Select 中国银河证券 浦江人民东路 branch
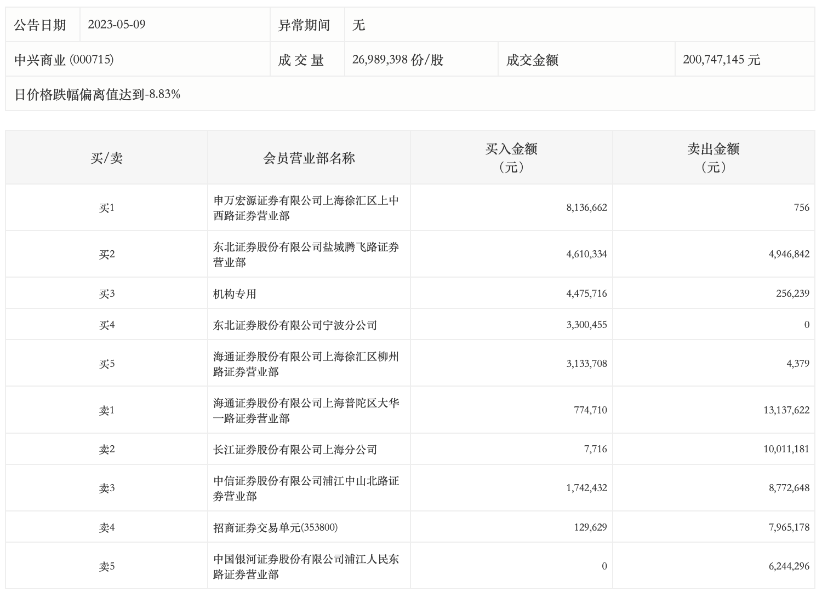 click(x=306, y=567)
